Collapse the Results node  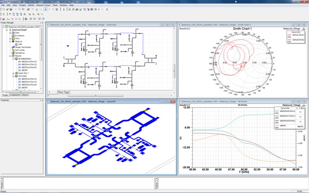[10, 56]
